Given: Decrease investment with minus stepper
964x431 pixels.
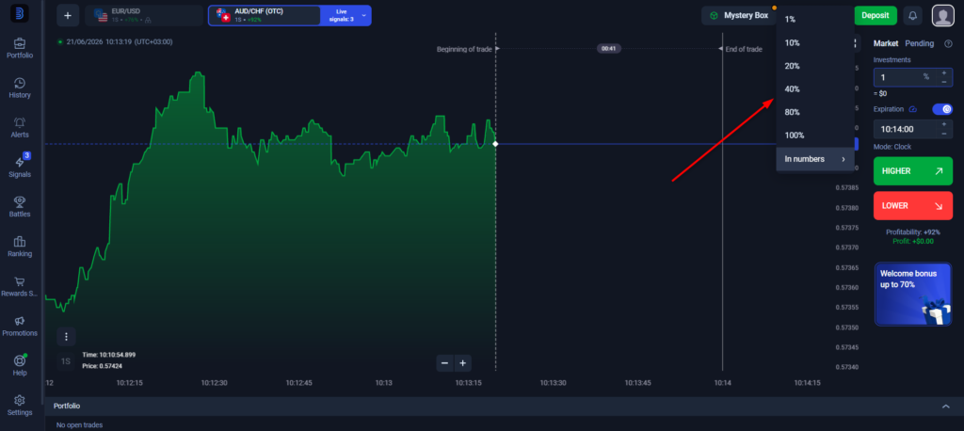Looking at the screenshot, I should pos(943,81).
